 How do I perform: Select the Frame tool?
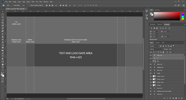pos(3,26)
